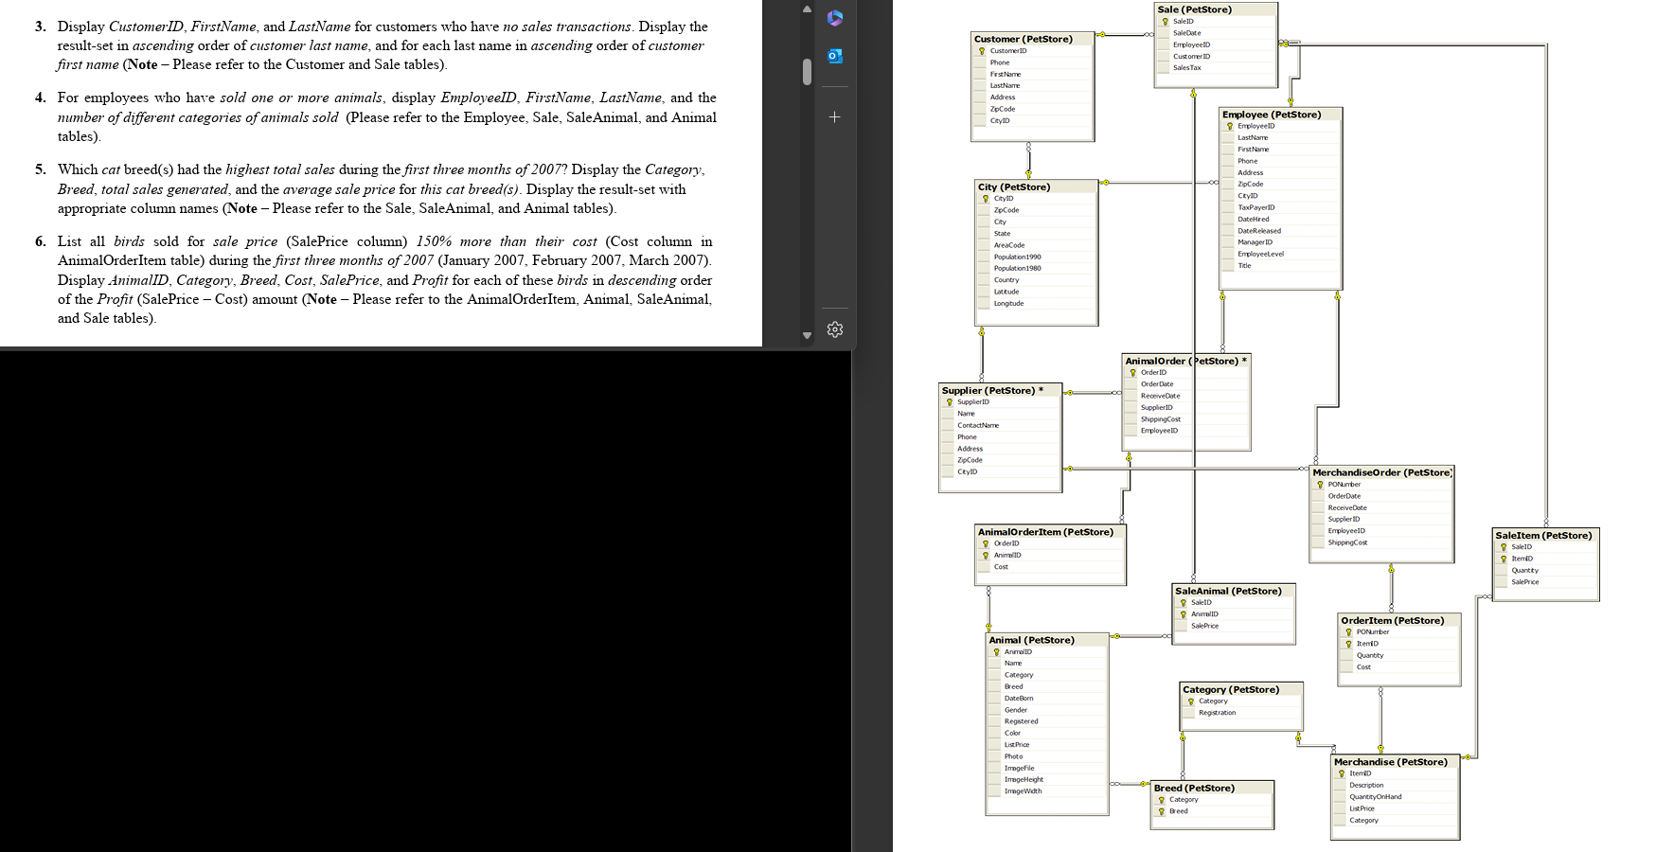Click the key icon beside CustomerID in Customer table

982,51
